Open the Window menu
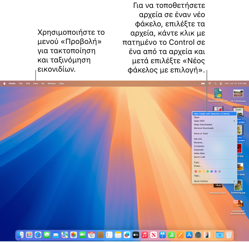The image size is (249, 242). point(52,84)
